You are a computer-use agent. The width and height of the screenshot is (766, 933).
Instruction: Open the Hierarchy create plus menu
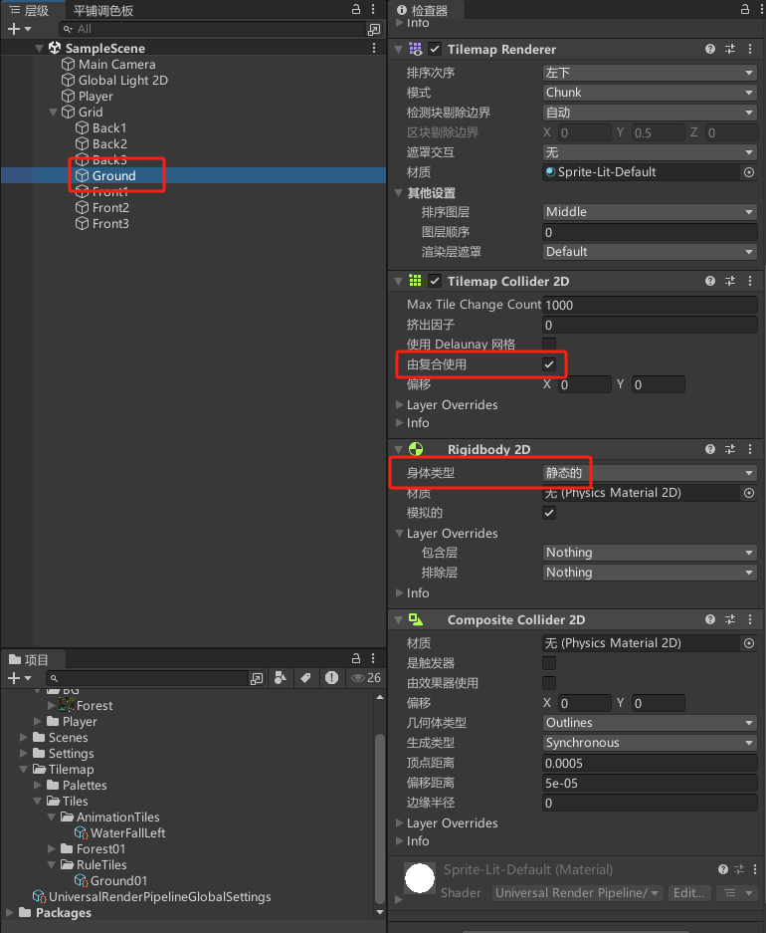pos(19,29)
